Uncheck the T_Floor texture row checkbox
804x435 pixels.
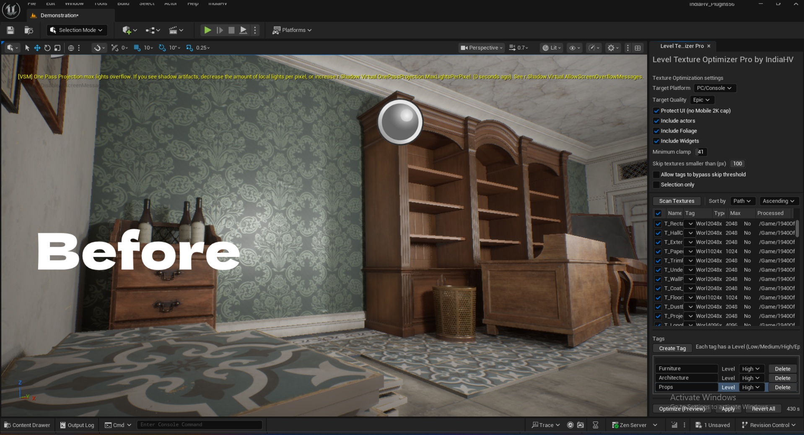click(x=658, y=297)
